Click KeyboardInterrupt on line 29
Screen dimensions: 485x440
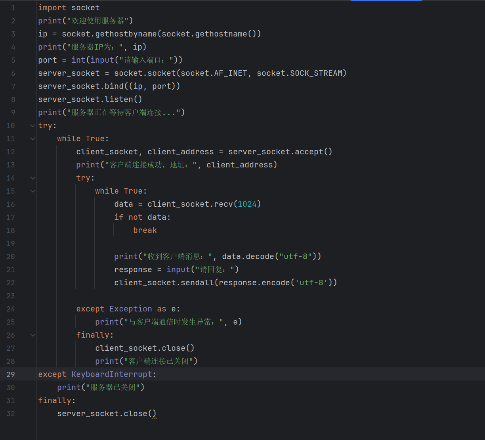click(x=112, y=374)
